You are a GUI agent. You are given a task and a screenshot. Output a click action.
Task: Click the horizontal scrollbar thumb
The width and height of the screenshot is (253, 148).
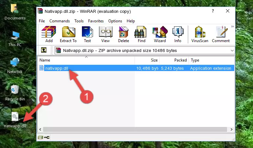tap(135, 129)
